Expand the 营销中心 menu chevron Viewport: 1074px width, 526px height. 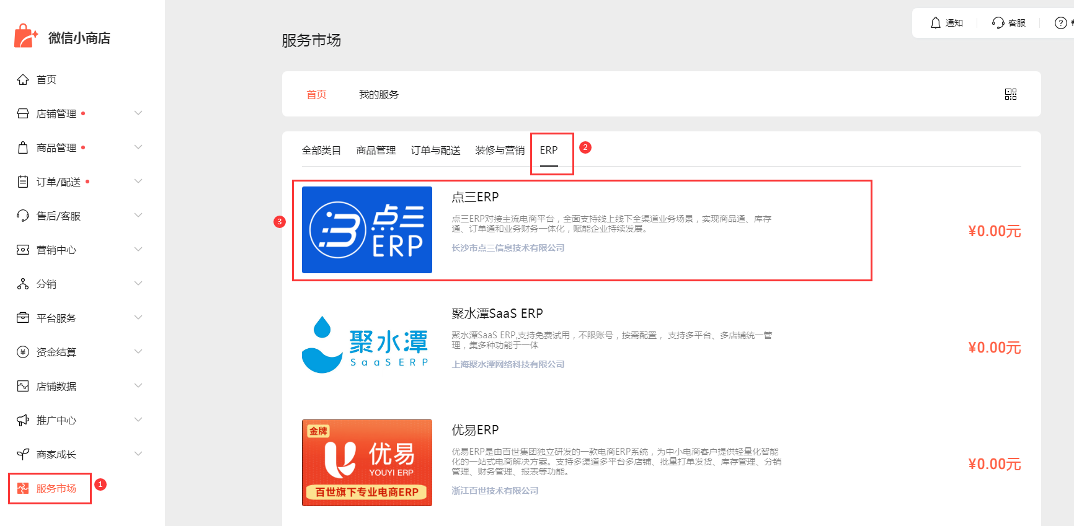[x=138, y=249]
